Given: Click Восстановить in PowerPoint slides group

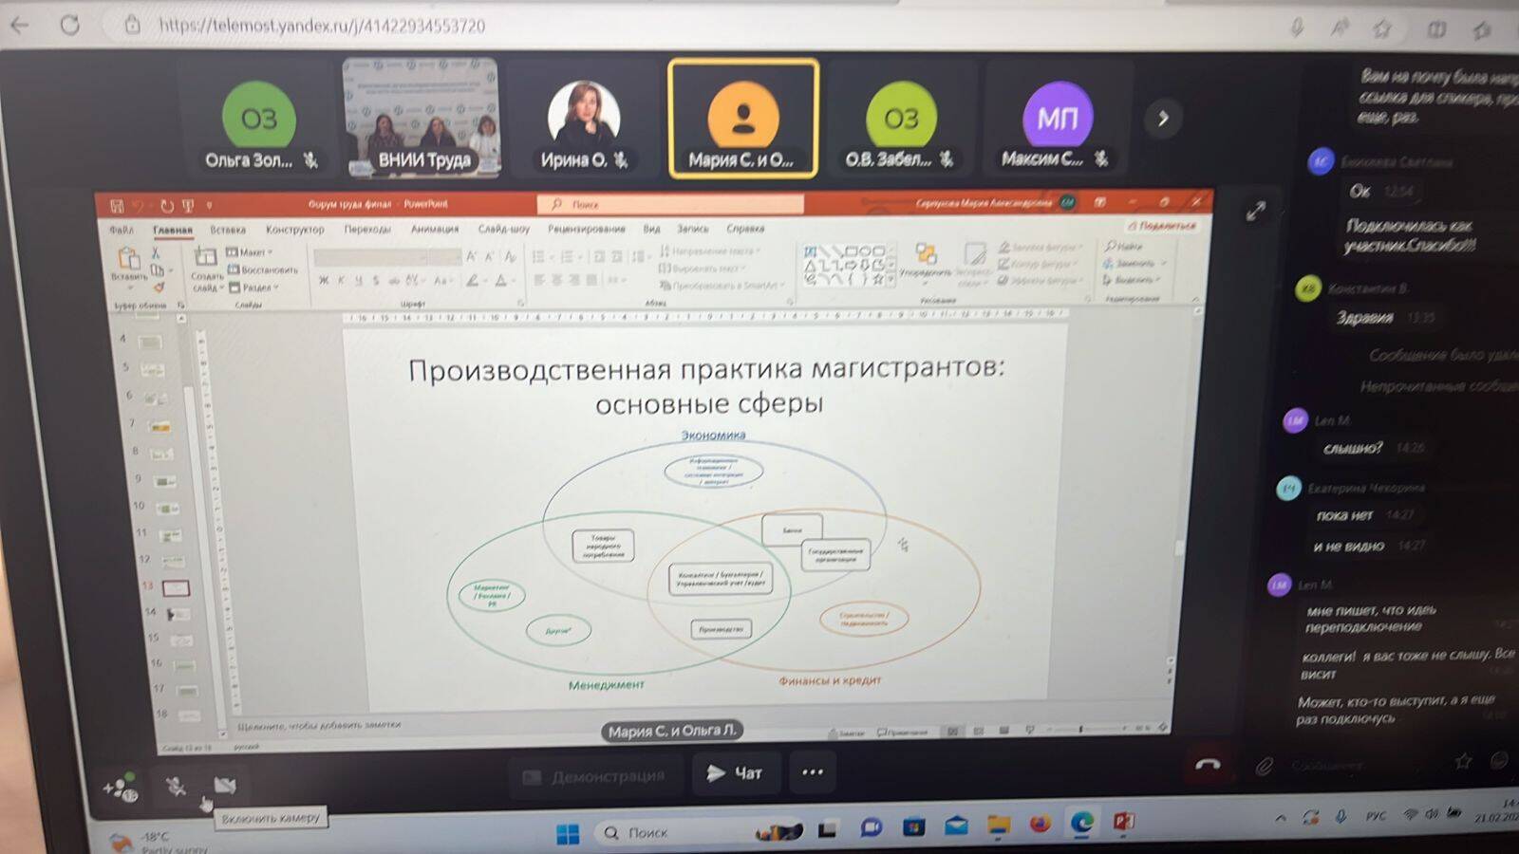Looking at the screenshot, I should (263, 270).
